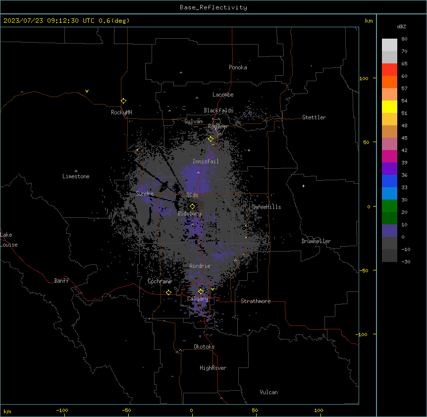Click the white caret marker just below Innisfail

198,172
